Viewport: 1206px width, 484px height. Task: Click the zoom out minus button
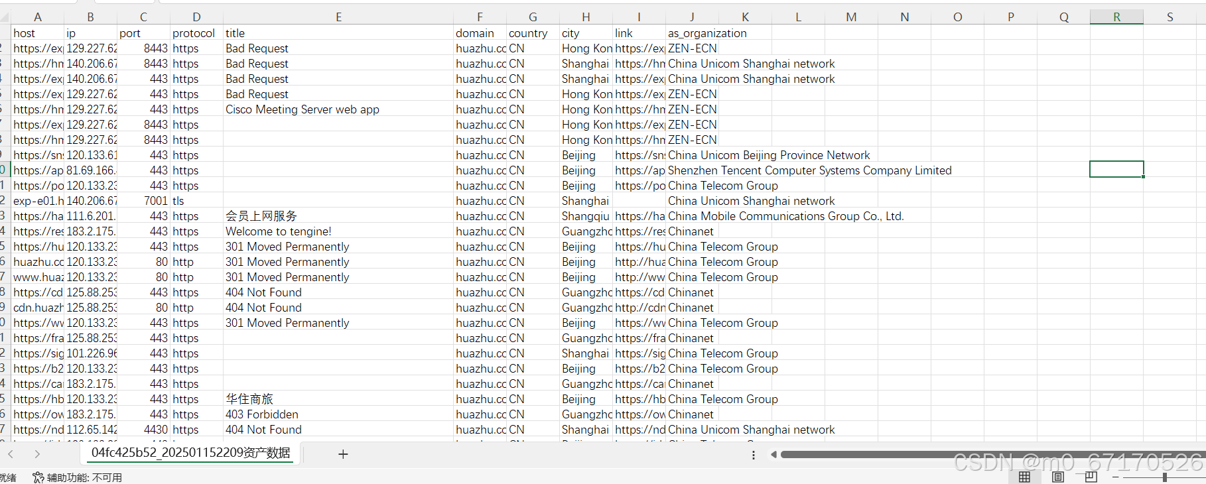point(1116,477)
